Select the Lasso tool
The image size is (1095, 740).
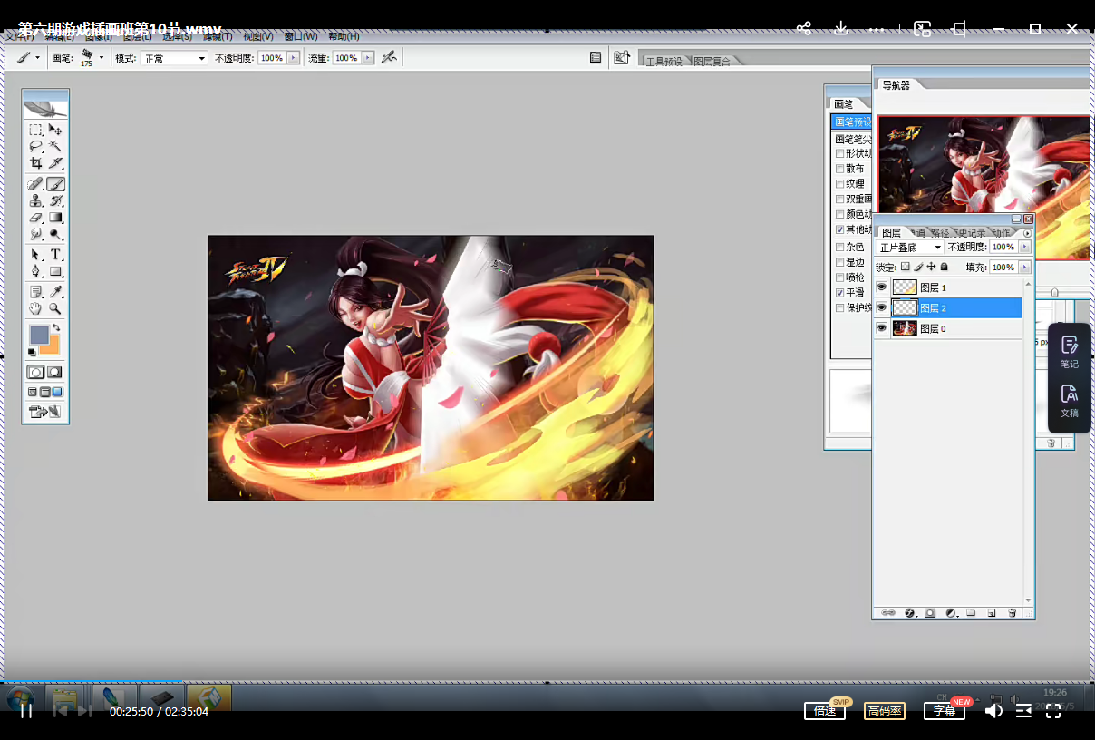[x=35, y=146]
